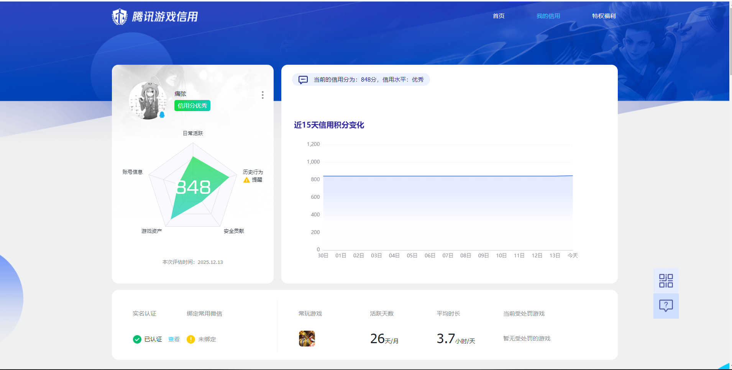Click the yellow warning triangle next to 提醒

pos(246,180)
